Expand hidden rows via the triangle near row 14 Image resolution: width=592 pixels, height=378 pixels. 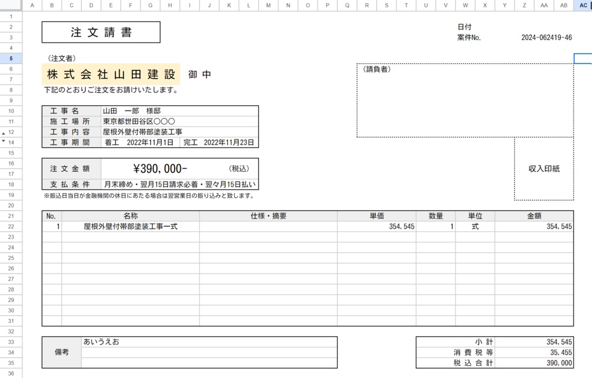[4, 142]
